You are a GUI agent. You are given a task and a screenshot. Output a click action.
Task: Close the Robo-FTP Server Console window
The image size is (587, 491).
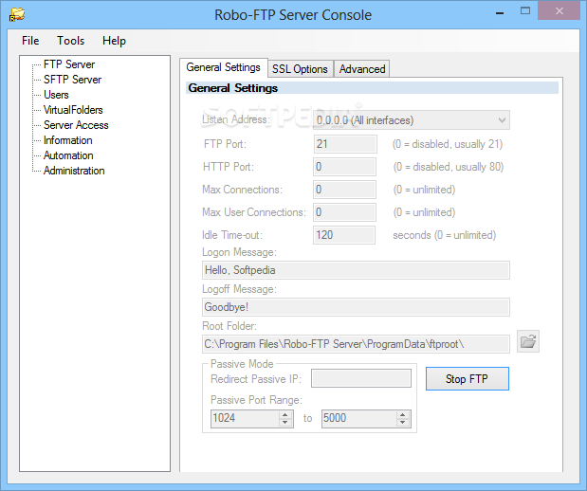pyautogui.click(x=559, y=10)
